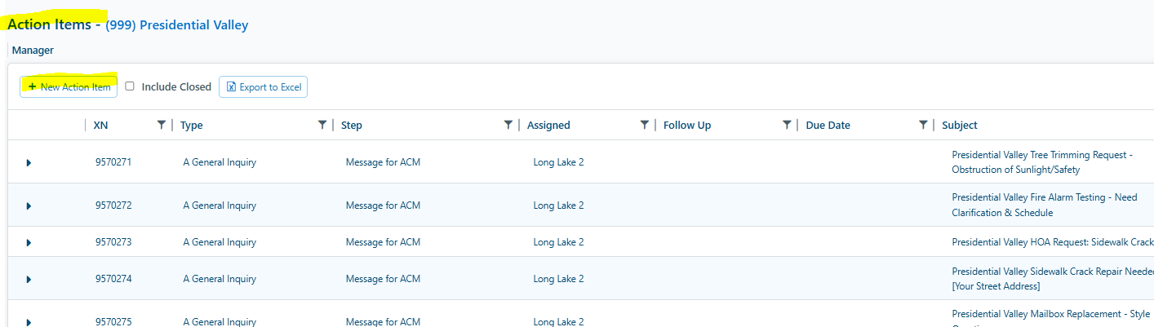Open Sidewalk Crack Repair Needed subject
The height and width of the screenshot is (327, 1154).
(1053, 279)
